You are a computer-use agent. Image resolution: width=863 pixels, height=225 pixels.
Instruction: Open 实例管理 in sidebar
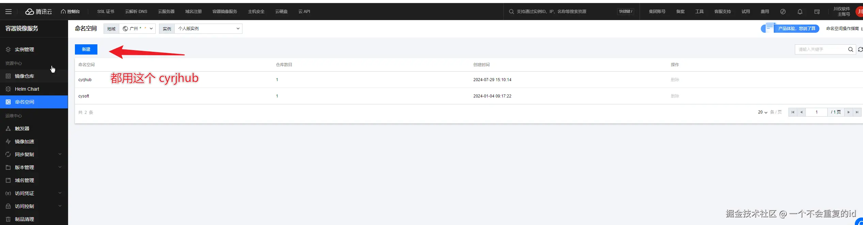[x=34, y=49]
